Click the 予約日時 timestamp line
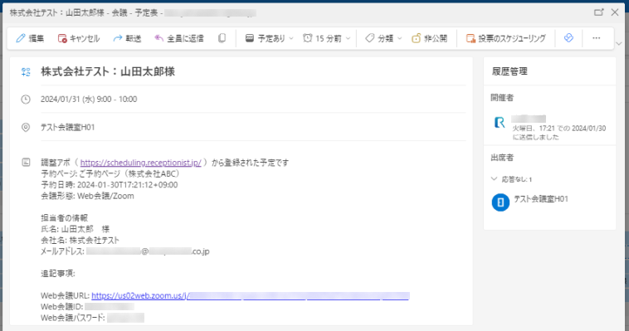Viewport: 629px width, 331px height. tap(109, 185)
